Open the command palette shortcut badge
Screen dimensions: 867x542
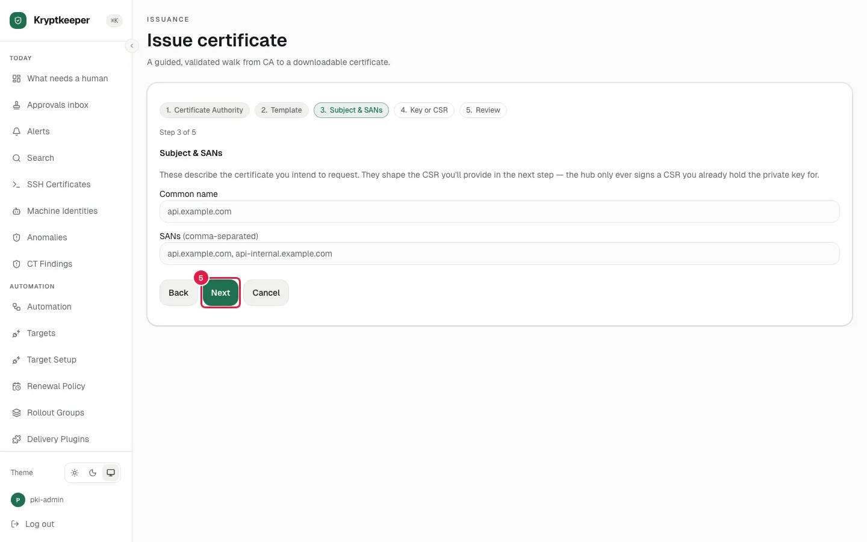114,20
